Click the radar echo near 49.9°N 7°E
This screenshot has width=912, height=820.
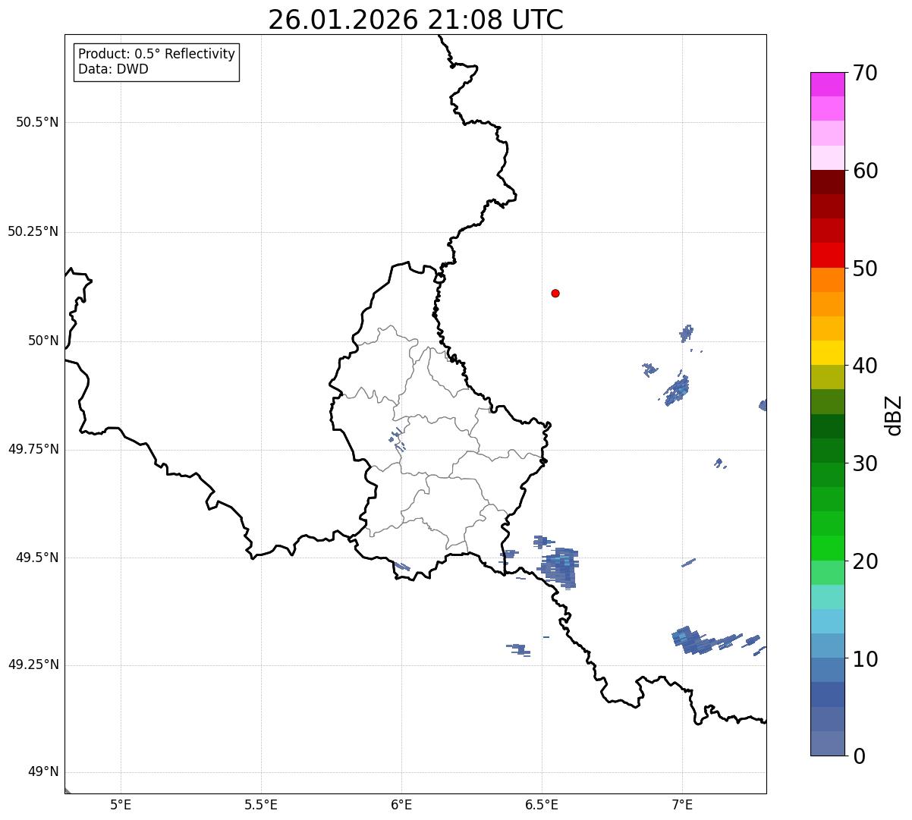677,391
